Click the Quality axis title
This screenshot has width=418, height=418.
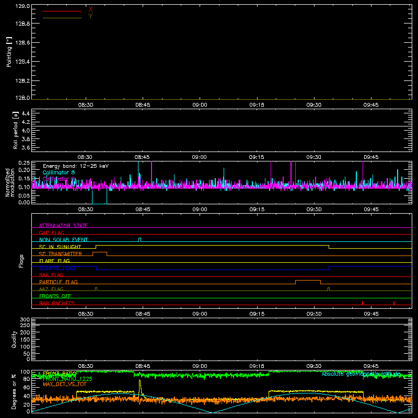point(14,339)
